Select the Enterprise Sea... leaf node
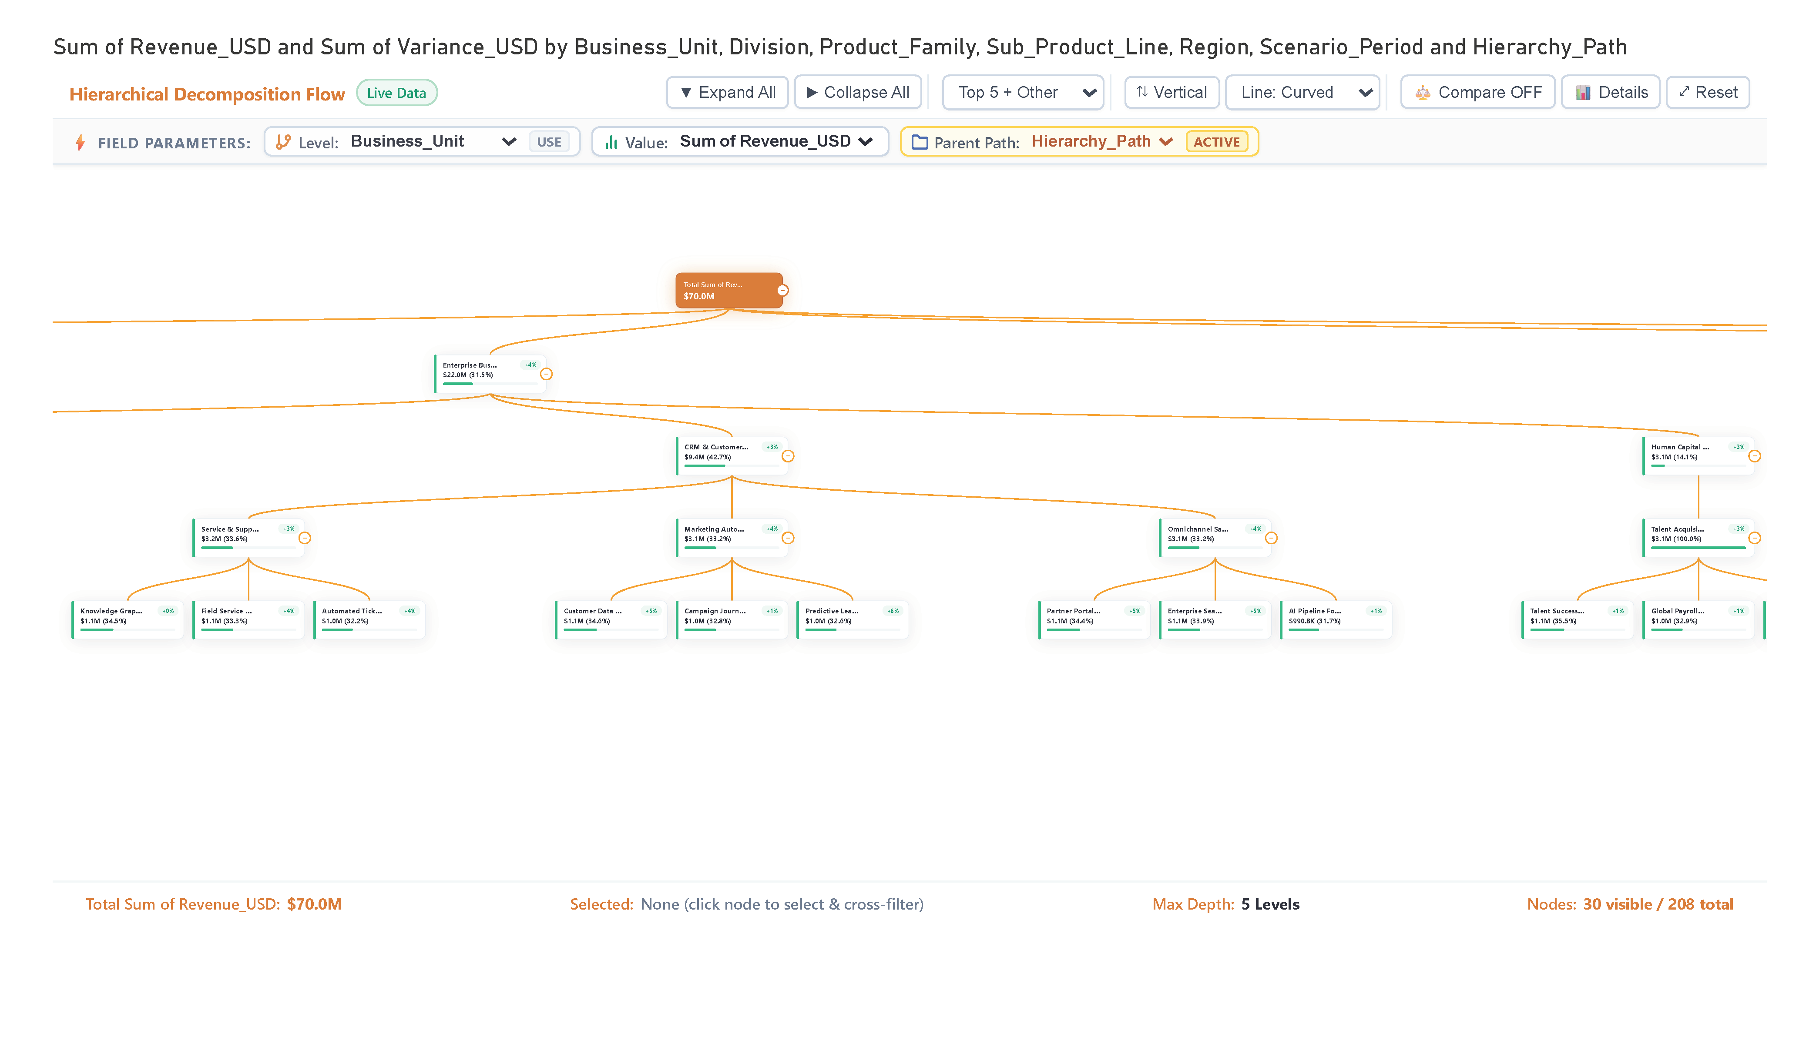The width and height of the screenshot is (1806, 1044). pos(1215,620)
